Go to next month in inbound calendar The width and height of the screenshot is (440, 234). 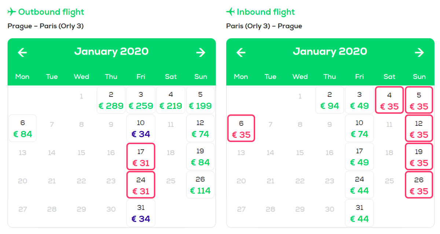coord(419,52)
